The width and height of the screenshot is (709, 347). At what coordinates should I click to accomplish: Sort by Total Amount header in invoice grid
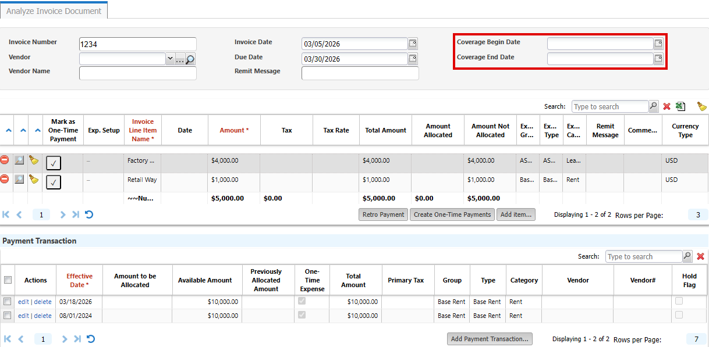(385, 130)
